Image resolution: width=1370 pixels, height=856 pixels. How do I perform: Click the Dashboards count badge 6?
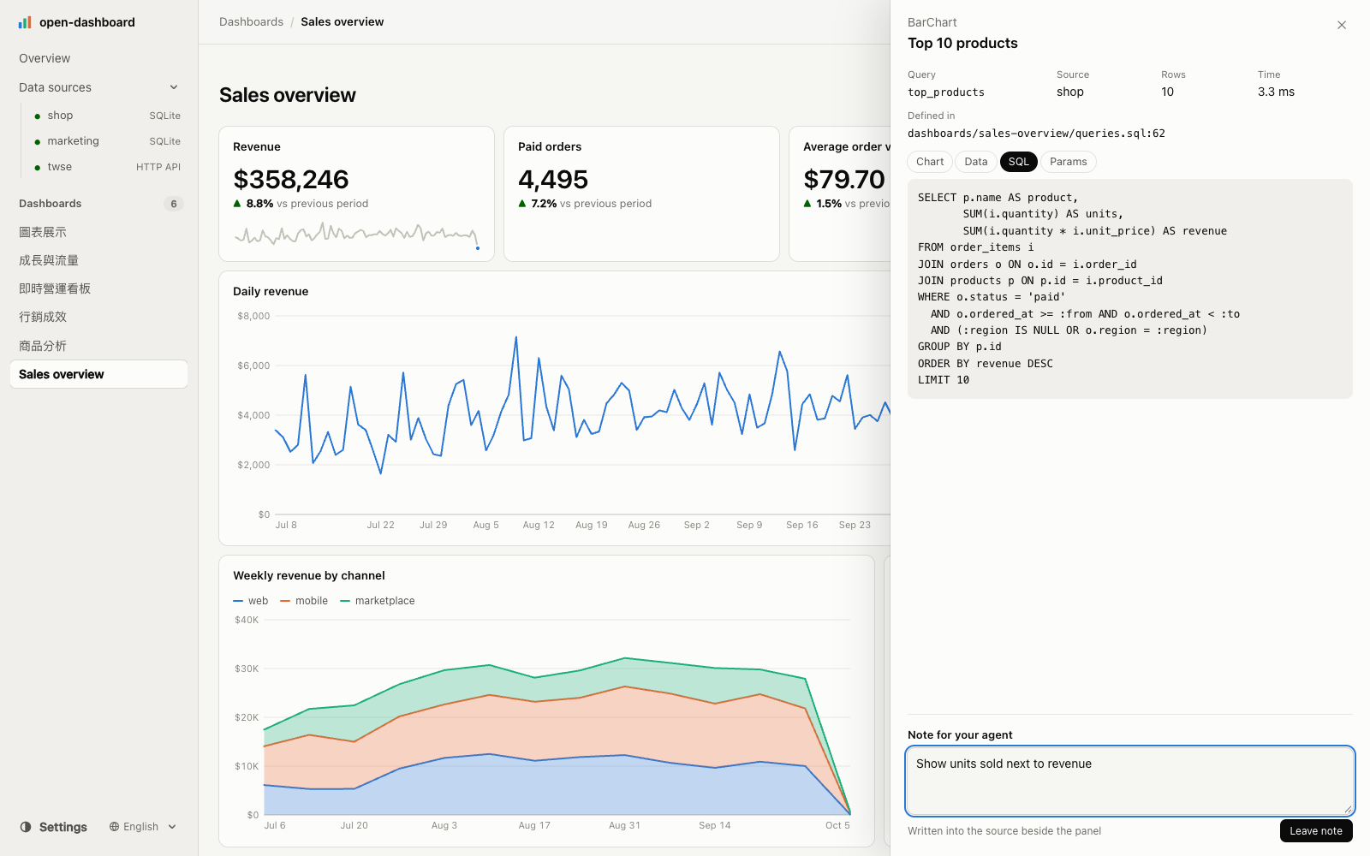[x=174, y=204]
